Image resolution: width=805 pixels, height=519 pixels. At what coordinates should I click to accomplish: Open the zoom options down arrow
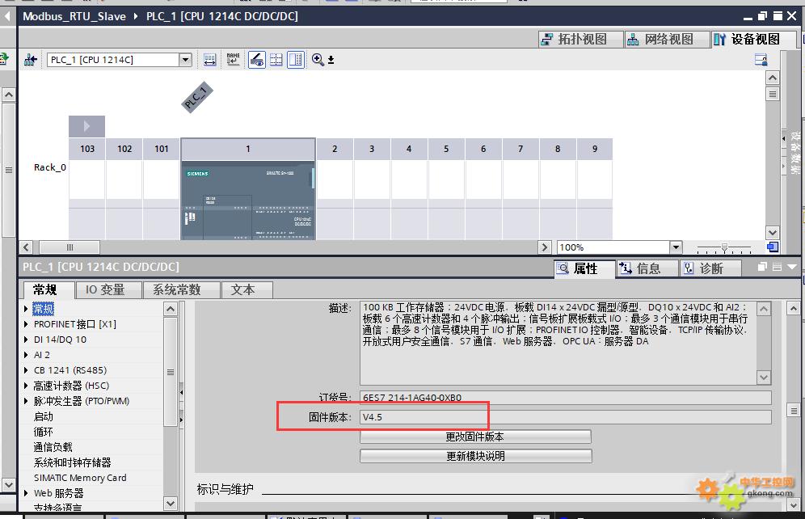click(331, 61)
